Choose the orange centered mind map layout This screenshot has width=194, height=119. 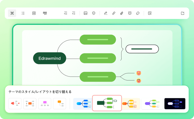(x=30, y=104)
